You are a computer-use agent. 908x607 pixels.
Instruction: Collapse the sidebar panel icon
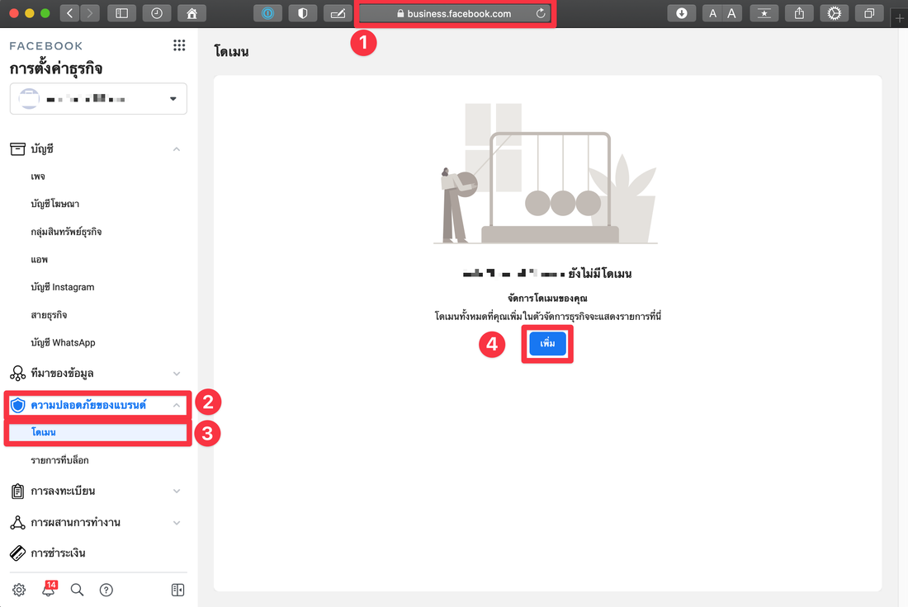tap(177, 590)
